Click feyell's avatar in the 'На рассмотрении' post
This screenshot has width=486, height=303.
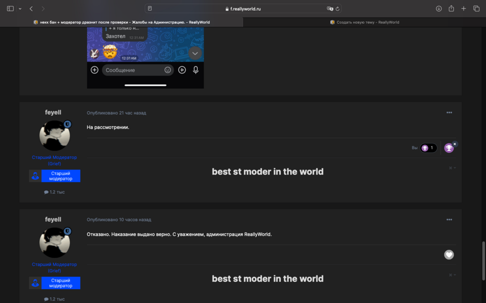pos(54,135)
